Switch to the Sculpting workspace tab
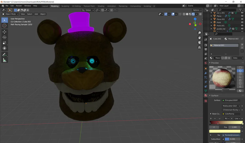Image resolution: width=245 pixels, height=143 pixels. (65, 6)
